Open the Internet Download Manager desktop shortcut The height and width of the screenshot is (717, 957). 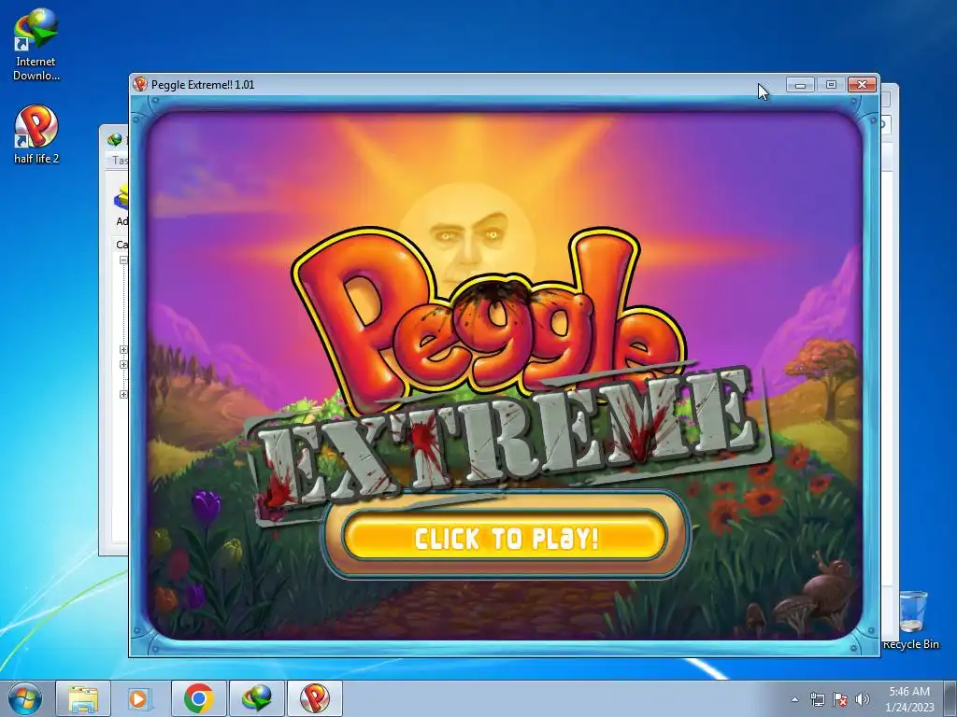tap(36, 45)
